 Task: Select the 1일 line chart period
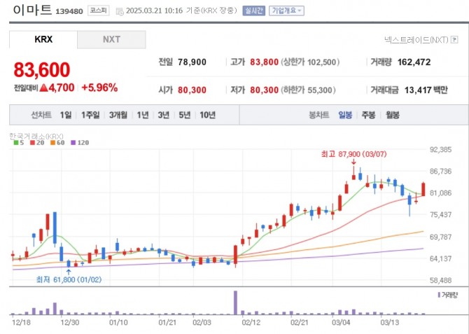pos(66,115)
